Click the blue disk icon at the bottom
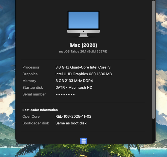The image size is (167, 157). pyautogui.click(x=83, y=141)
